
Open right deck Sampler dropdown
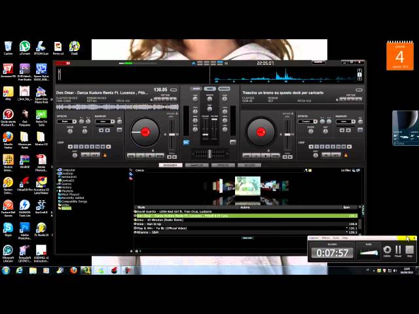tap(346, 122)
